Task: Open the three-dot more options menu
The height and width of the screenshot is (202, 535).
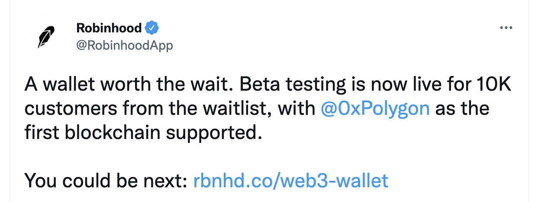Action: coord(506,28)
